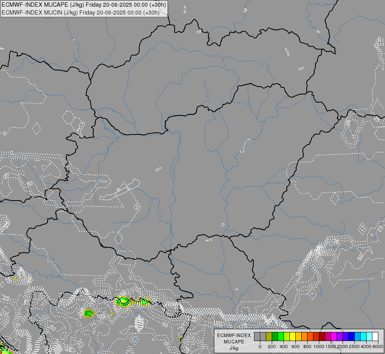The width and height of the screenshot is (385, 354).
Task: Select the yellow legend swatch
Action: [x=293, y=336]
